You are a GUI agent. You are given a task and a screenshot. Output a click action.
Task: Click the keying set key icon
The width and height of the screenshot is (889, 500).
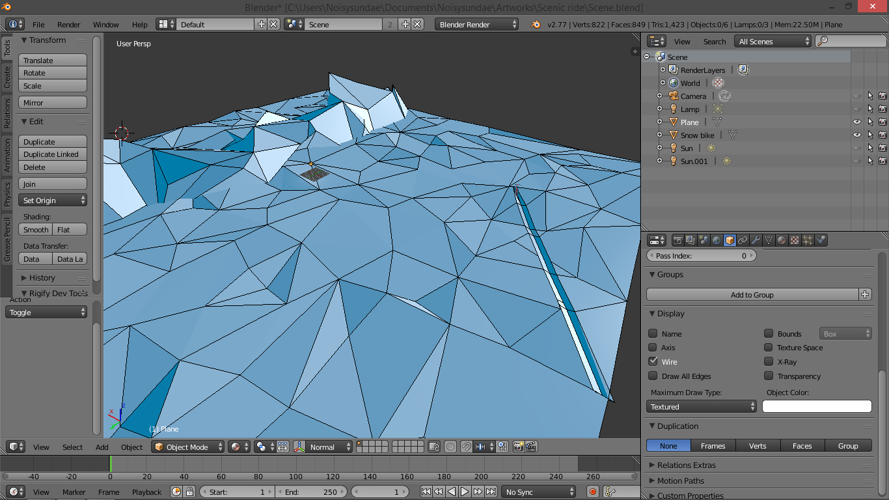click(610, 492)
